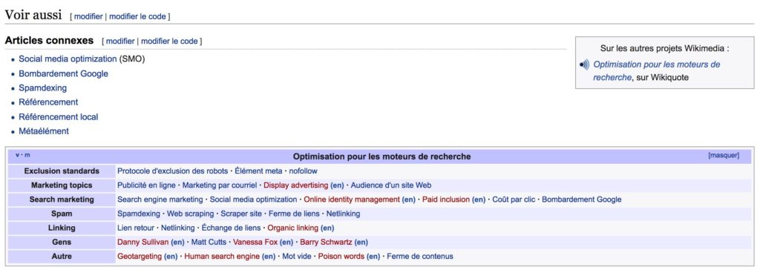This screenshot has height=270, width=760.
Task: Click the Wikiquote sound-wave icon
Action: pos(585,65)
